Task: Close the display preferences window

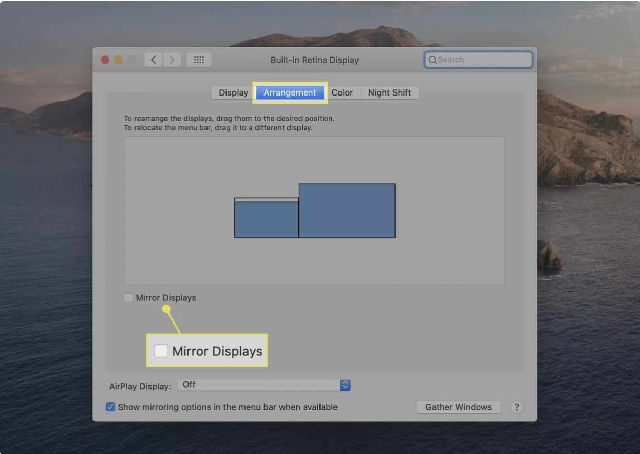Action: click(x=105, y=60)
